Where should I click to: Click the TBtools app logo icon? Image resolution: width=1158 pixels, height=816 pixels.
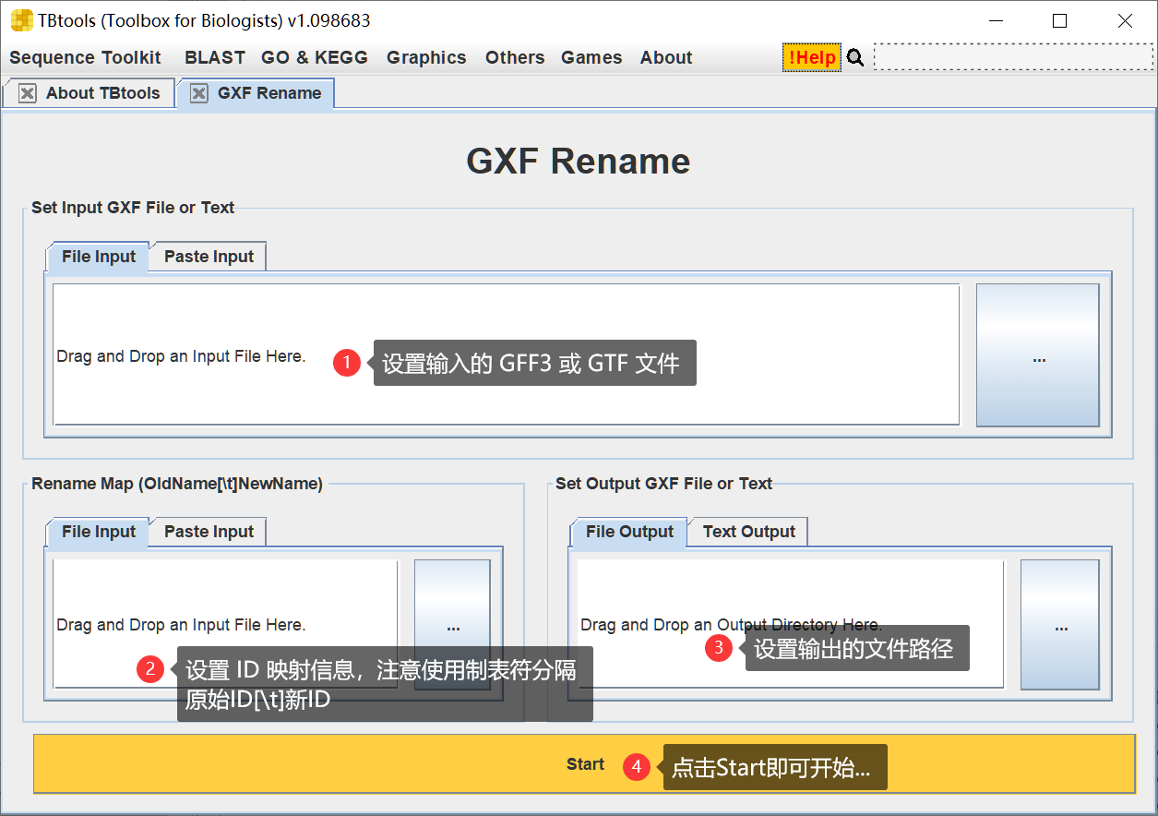(20, 20)
